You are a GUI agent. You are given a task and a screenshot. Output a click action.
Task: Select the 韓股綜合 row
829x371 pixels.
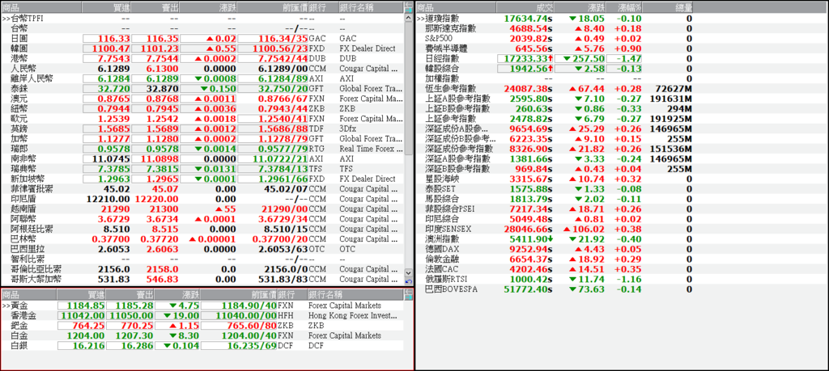coord(555,68)
